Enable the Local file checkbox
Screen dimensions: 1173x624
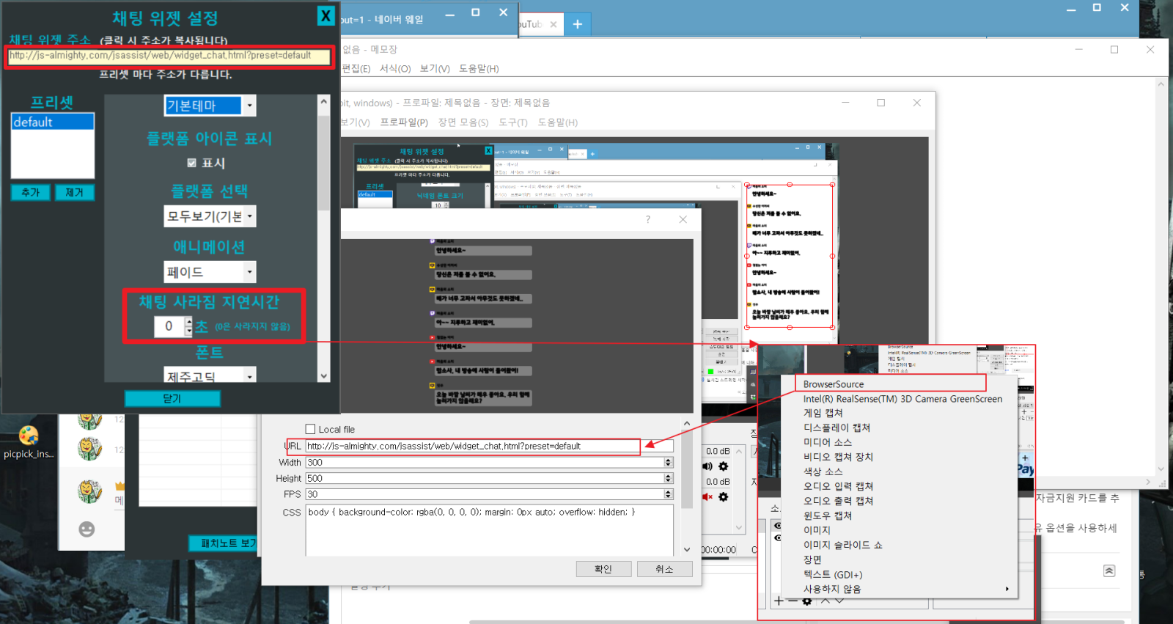coord(310,429)
